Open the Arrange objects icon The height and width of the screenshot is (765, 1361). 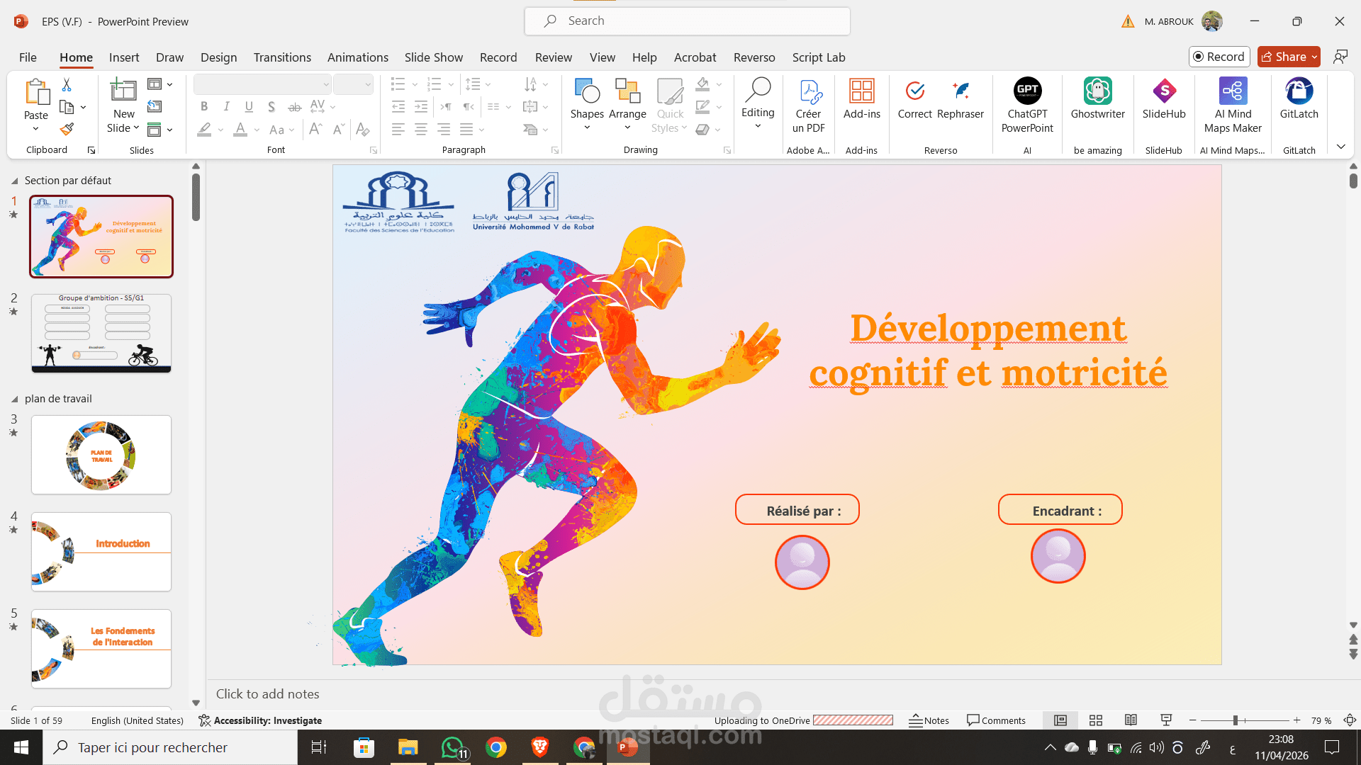pos(627,91)
